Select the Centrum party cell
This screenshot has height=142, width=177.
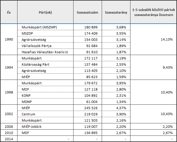click(x=45, y=114)
